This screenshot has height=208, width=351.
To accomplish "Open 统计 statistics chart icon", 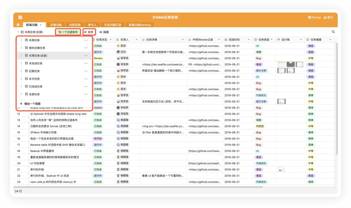I will coord(328,17).
